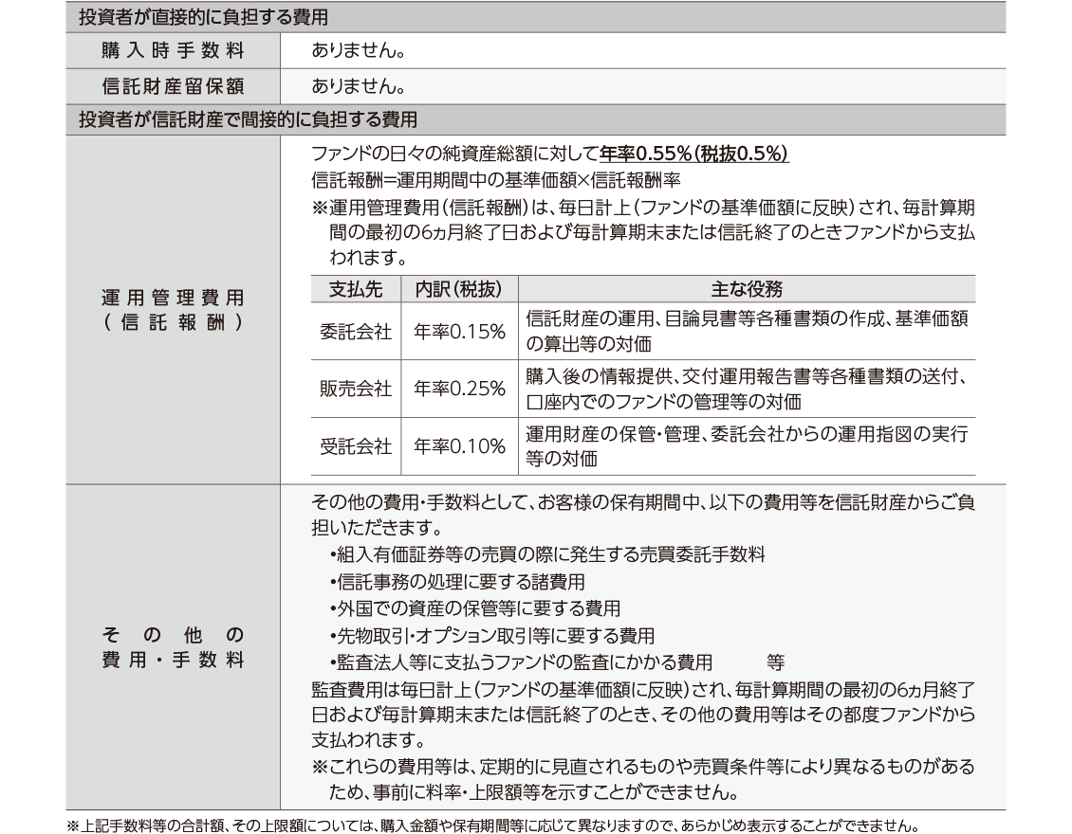
Task: Select the その他の費用・手数料 row label
Action: [x=173, y=646]
